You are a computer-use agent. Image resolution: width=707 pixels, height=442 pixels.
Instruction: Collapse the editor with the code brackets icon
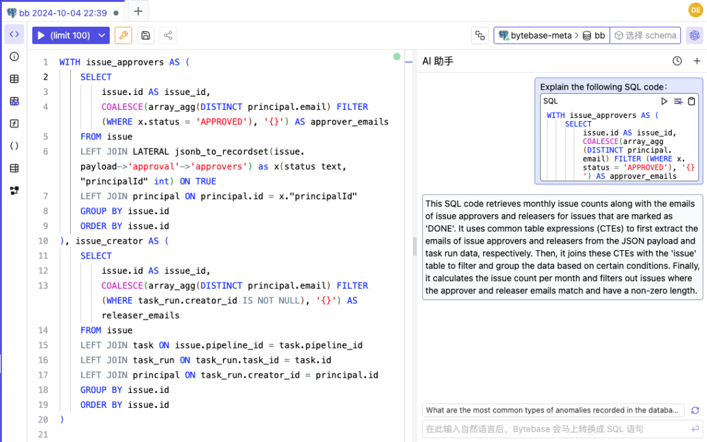pos(14,34)
